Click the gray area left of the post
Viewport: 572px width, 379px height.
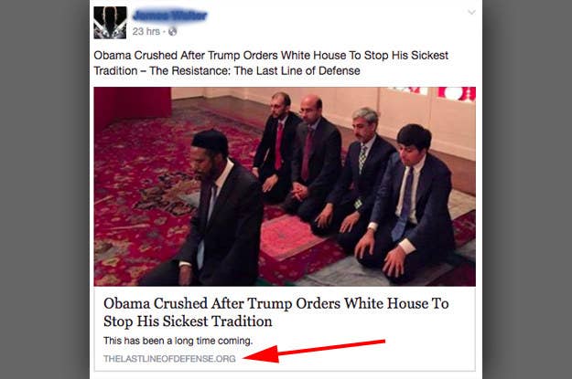(45, 189)
